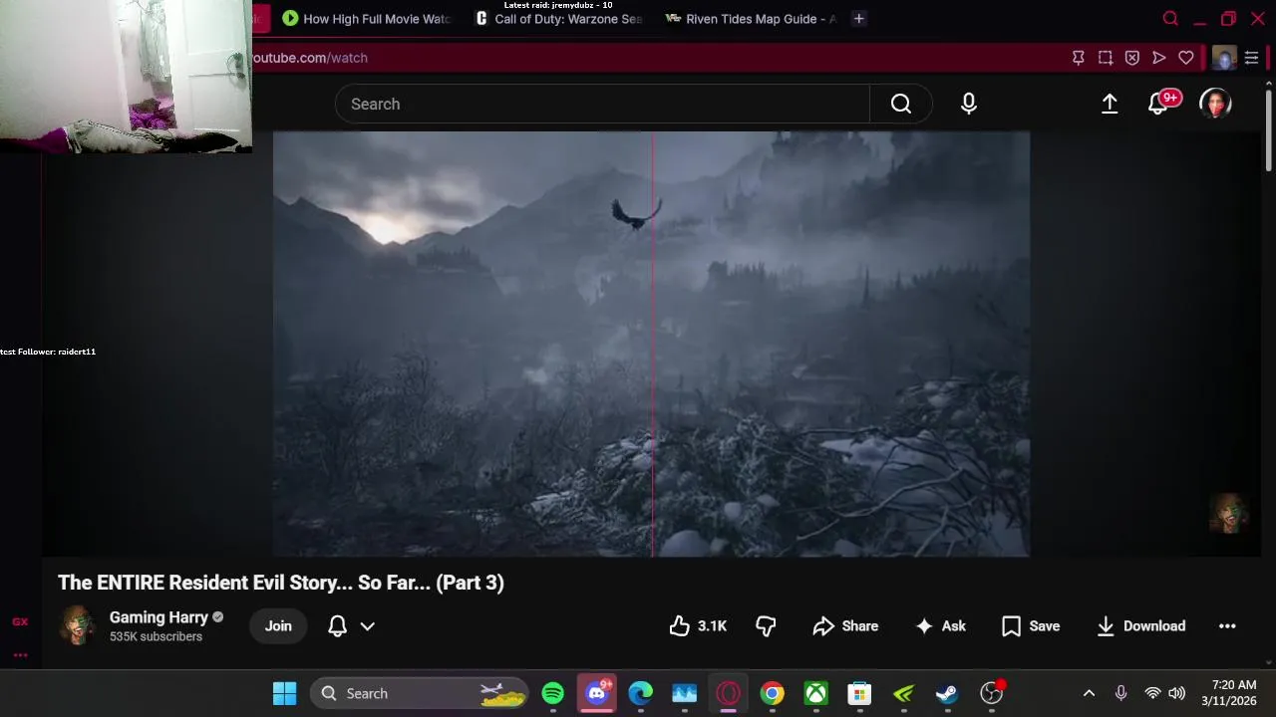Open the browser profile picture in toolbar
The width and height of the screenshot is (1276, 717).
(x=1224, y=58)
